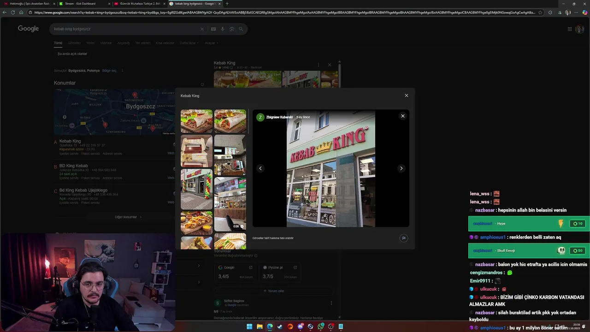Click the Hype reward banner with 10
Screen dimensions: 590x332
529,224
